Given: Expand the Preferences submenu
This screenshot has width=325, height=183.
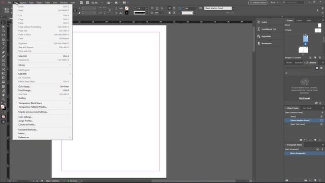Looking at the screenshot, I should (43, 137).
